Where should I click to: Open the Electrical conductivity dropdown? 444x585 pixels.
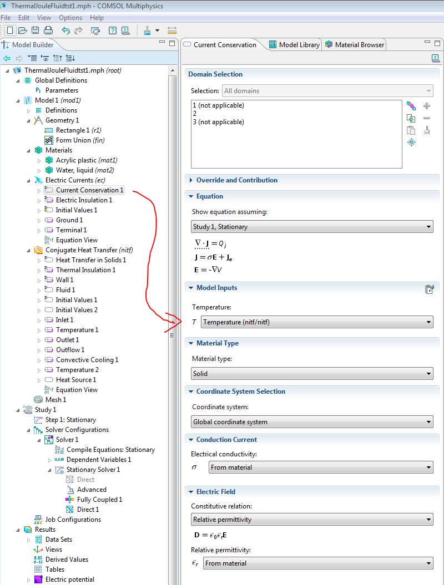coord(321,467)
